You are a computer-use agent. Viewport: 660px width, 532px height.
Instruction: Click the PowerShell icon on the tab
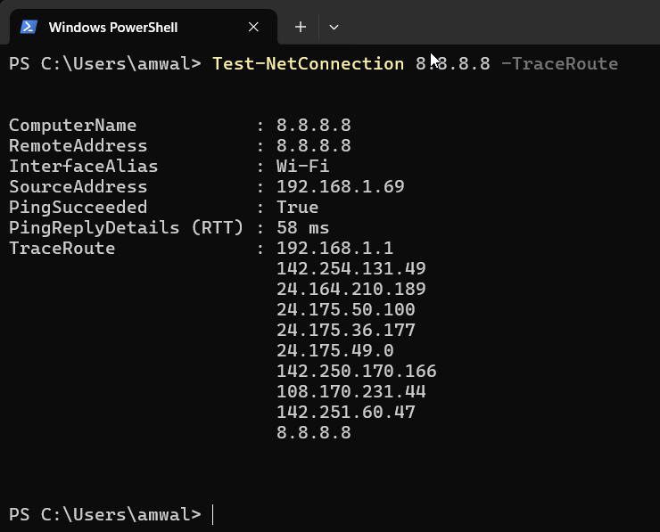click(x=29, y=27)
